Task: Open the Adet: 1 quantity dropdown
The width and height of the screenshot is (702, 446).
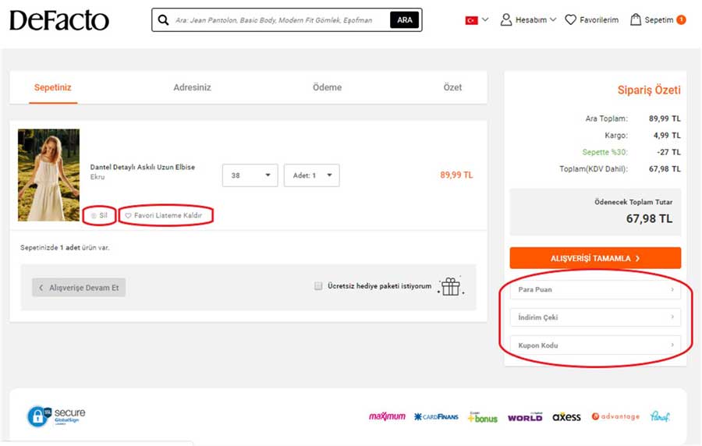Action: [311, 175]
